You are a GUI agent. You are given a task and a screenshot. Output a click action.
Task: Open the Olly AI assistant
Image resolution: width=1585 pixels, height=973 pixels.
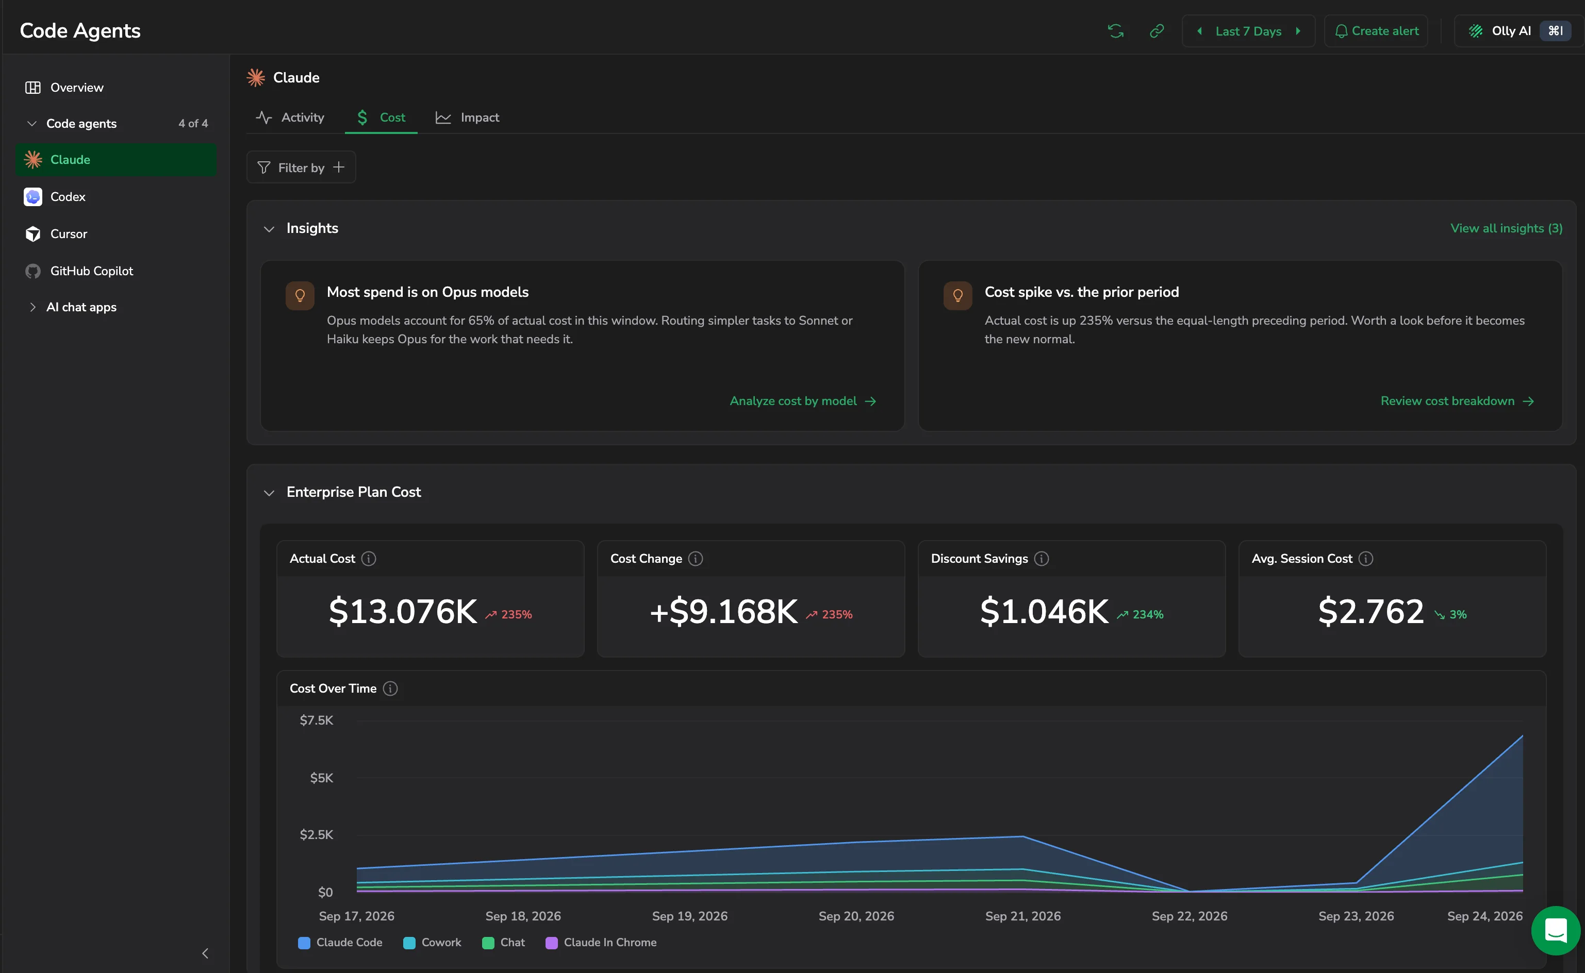point(1518,31)
